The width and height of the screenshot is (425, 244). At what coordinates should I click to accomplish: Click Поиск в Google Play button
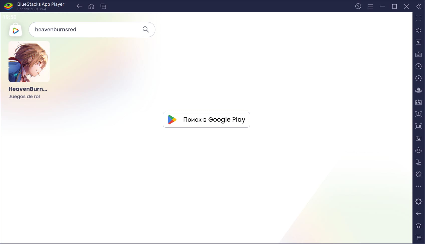pyautogui.click(x=206, y=120)
